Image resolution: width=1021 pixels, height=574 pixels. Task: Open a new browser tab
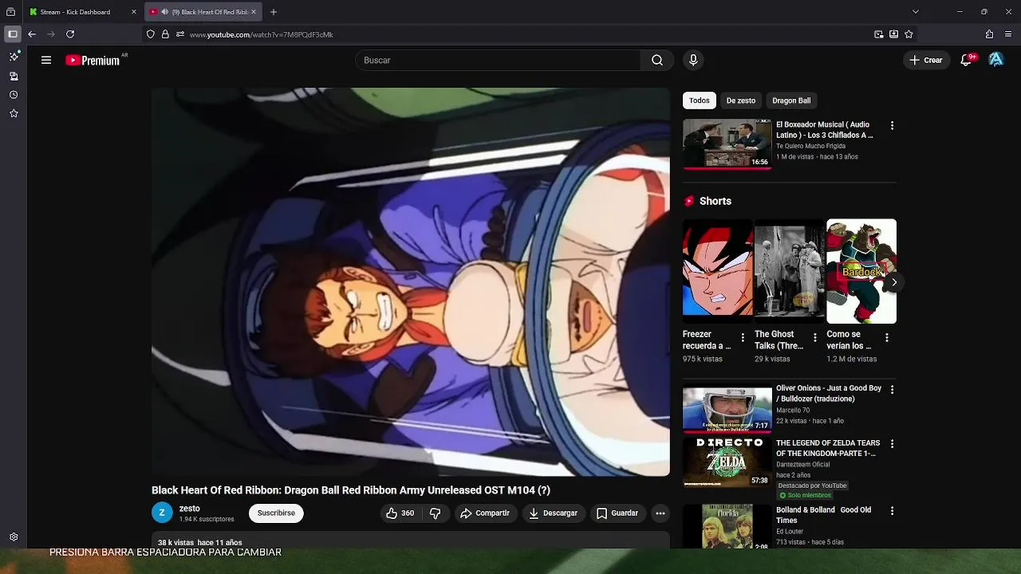pyautogui.click(x=274, y=12)
